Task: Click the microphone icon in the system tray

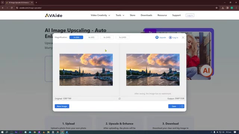Action: (x=214, y=132)
